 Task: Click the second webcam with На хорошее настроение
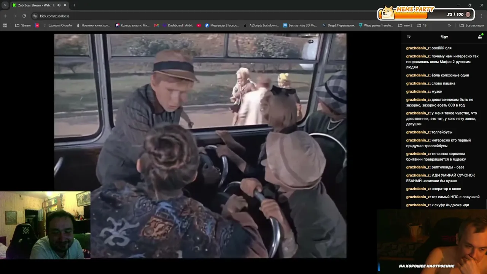pos(432,241)
